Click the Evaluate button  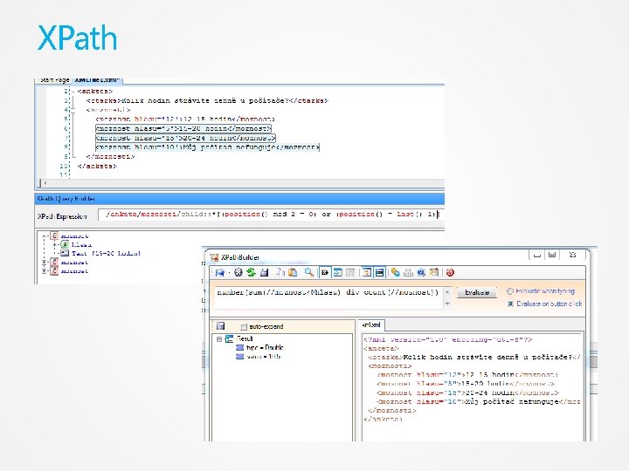pos(477,292)
